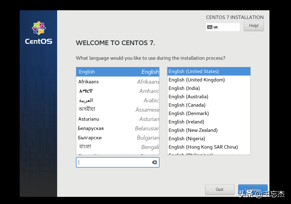Focus the language search input field
This screenshot has width=291, height=204.
117,162
